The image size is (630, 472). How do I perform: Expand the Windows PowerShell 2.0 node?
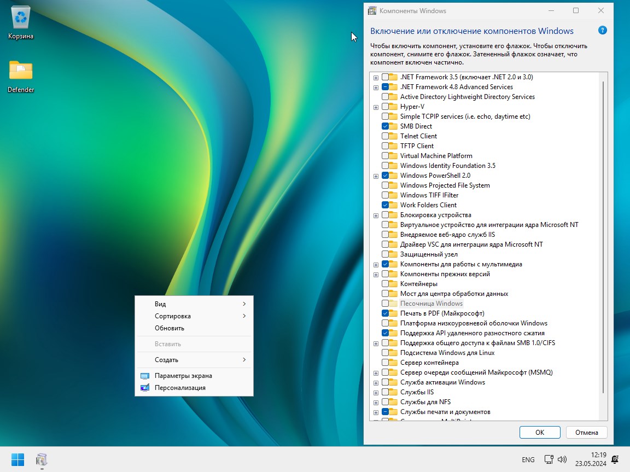click(376, 176)
